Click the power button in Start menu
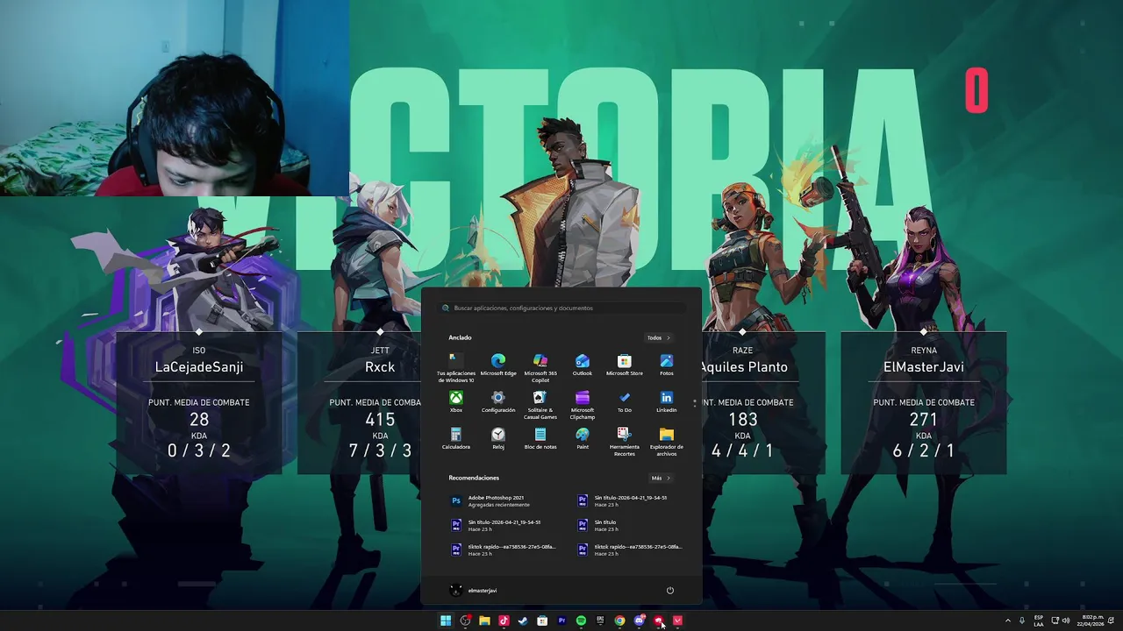Viewport: 1123px width, 631px height. [x=669, y=590]
